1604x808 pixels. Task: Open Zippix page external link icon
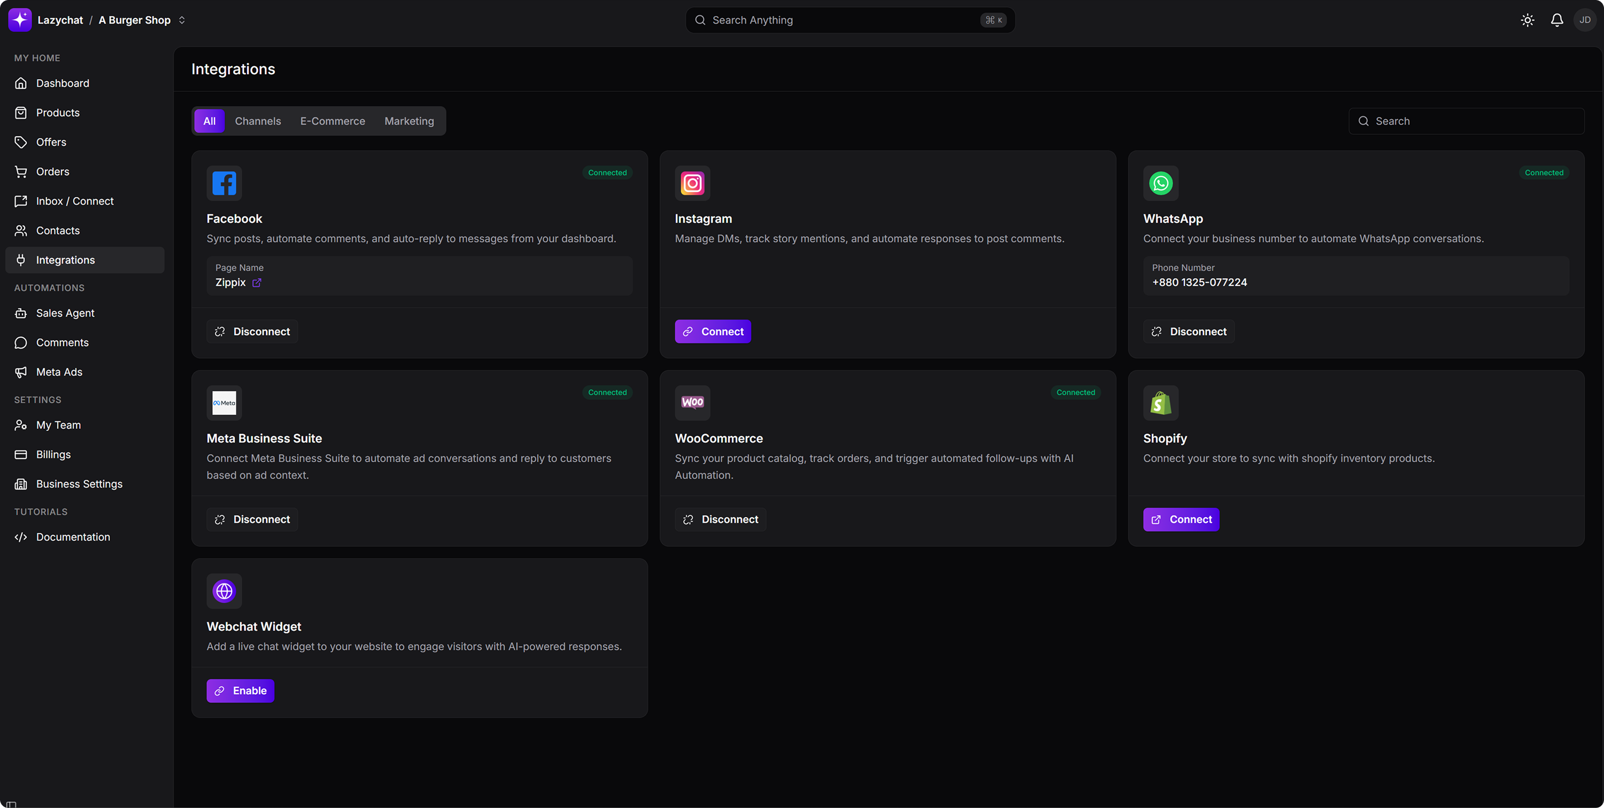(x=257, y=283)
